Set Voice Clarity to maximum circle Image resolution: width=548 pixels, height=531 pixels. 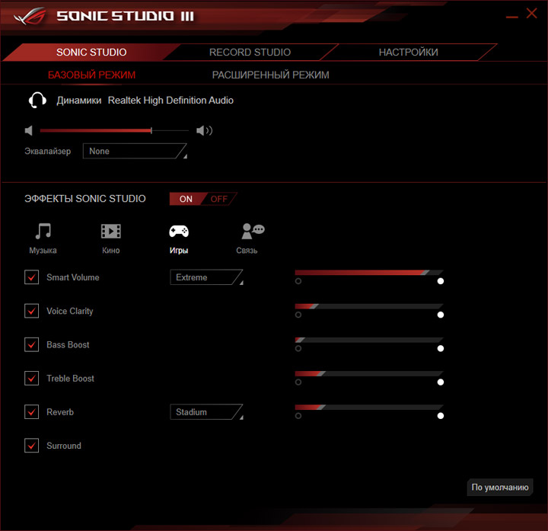point(441,315)
